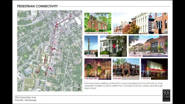The height and width of the screenshot is (104, 185).
Task: Select the "This map shows walking routes" paragraph
Action: (123, 86)
